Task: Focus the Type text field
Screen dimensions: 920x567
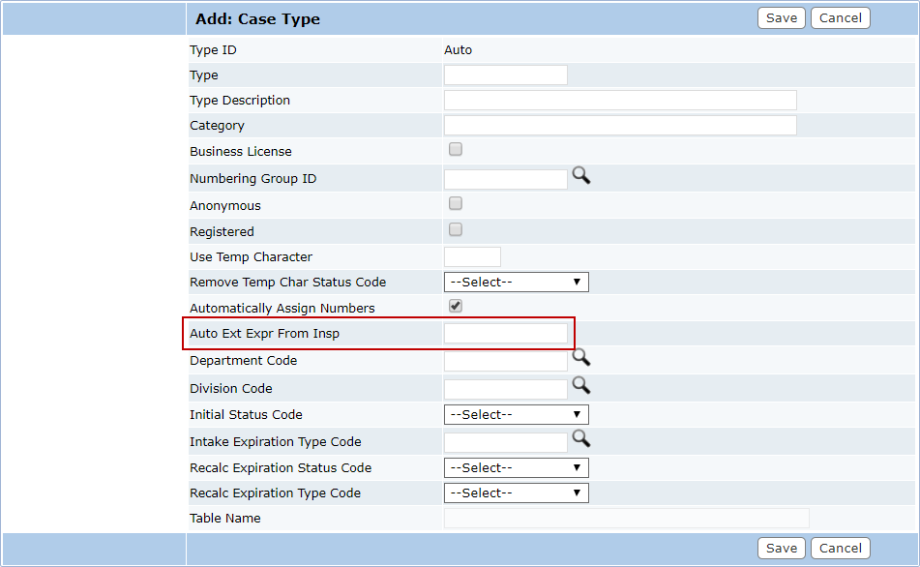Action: (x=505, y=75)
